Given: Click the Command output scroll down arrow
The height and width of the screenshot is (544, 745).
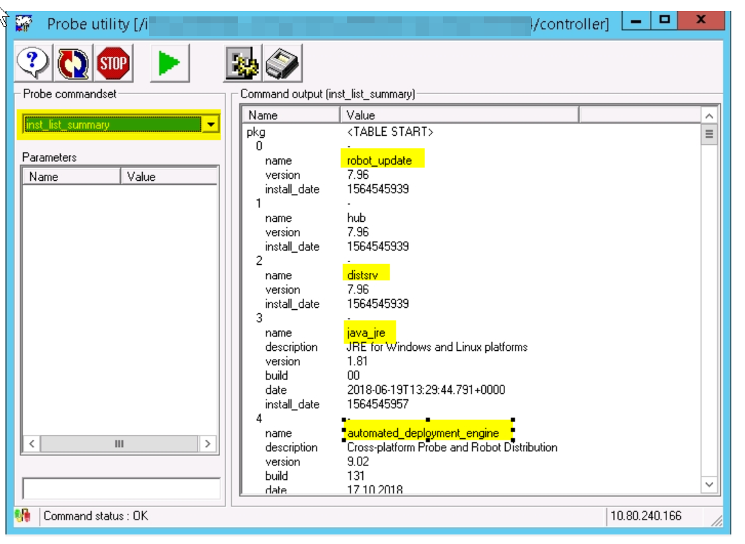Looking at the screenshot, I should [x=709, y=484].
